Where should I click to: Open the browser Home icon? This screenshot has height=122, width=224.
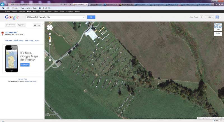(216, 4)
